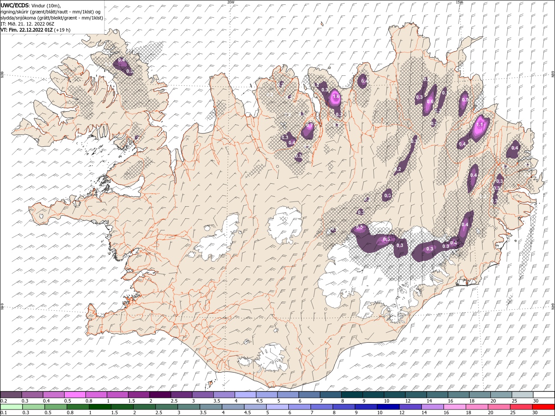This screenshot has height=416, width=555.
Task: Select the precipitation cell labeled 0.6
Action: 430,101
